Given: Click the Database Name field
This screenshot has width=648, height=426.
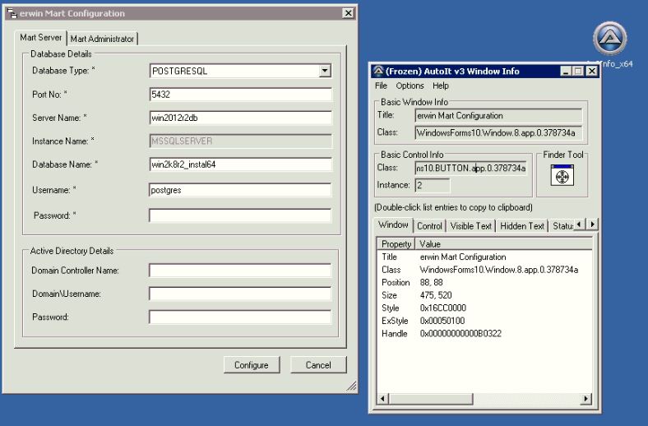Looking at the screenshot, I should [x=240, y=164].
